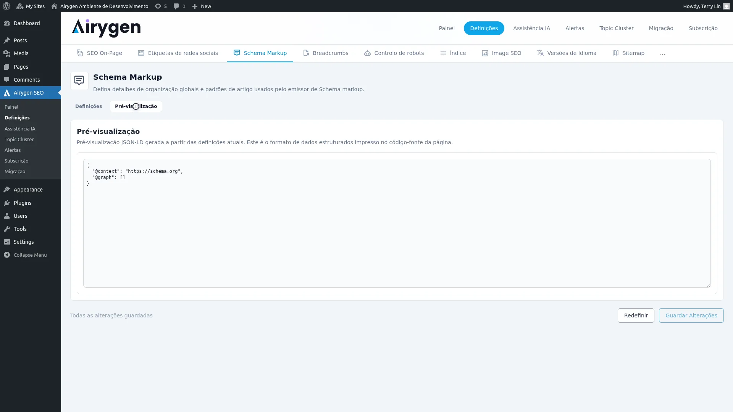Viewport: 733px width, 412px height.
Task: Open the comments bubble icon in the admin bar
Action: click(x=176, y=6)
